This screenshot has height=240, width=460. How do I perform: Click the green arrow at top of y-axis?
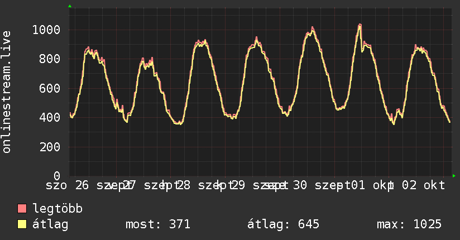point(70,6)
